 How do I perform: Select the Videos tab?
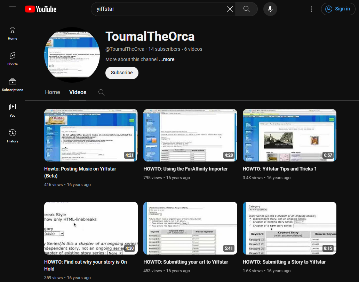[x=78, y=92]
